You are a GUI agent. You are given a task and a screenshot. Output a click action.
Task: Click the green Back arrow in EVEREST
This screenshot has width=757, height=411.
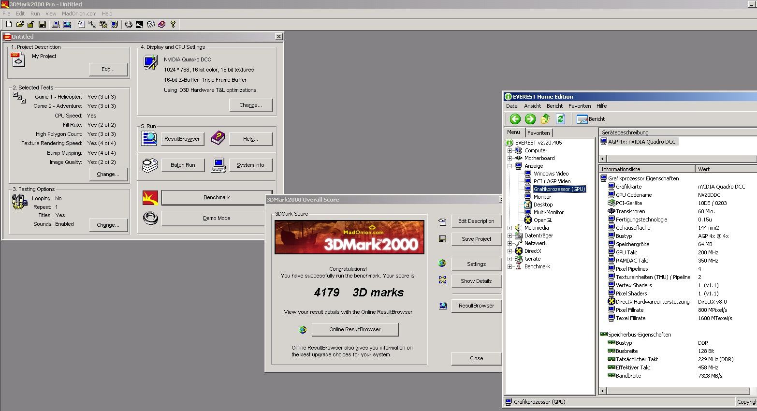point(515,119)
